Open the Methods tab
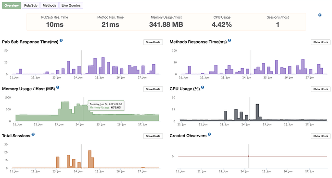The image size is (332, 178). [50, 5]
